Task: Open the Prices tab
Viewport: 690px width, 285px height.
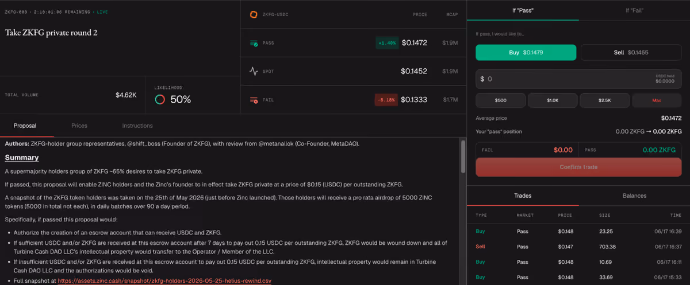Action: (x=79, y=126)
